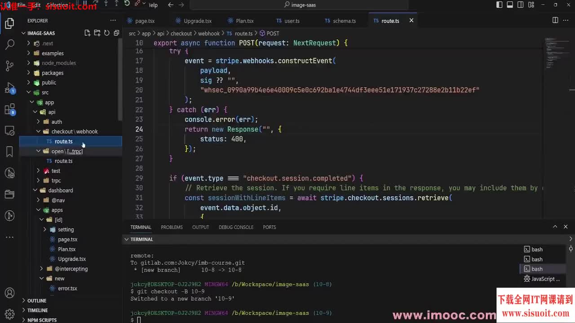Open editor more actions menu

[x=566, y=21]
